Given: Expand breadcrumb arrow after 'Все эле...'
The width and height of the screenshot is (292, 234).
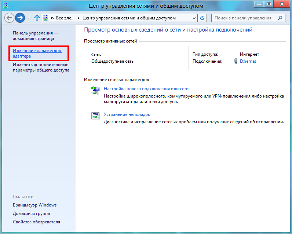Looking at the screenshot, I should tap(79, 18).
